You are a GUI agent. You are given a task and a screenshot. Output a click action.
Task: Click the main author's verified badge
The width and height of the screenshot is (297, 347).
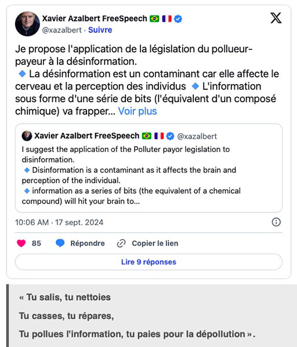[x=178, y=19]
